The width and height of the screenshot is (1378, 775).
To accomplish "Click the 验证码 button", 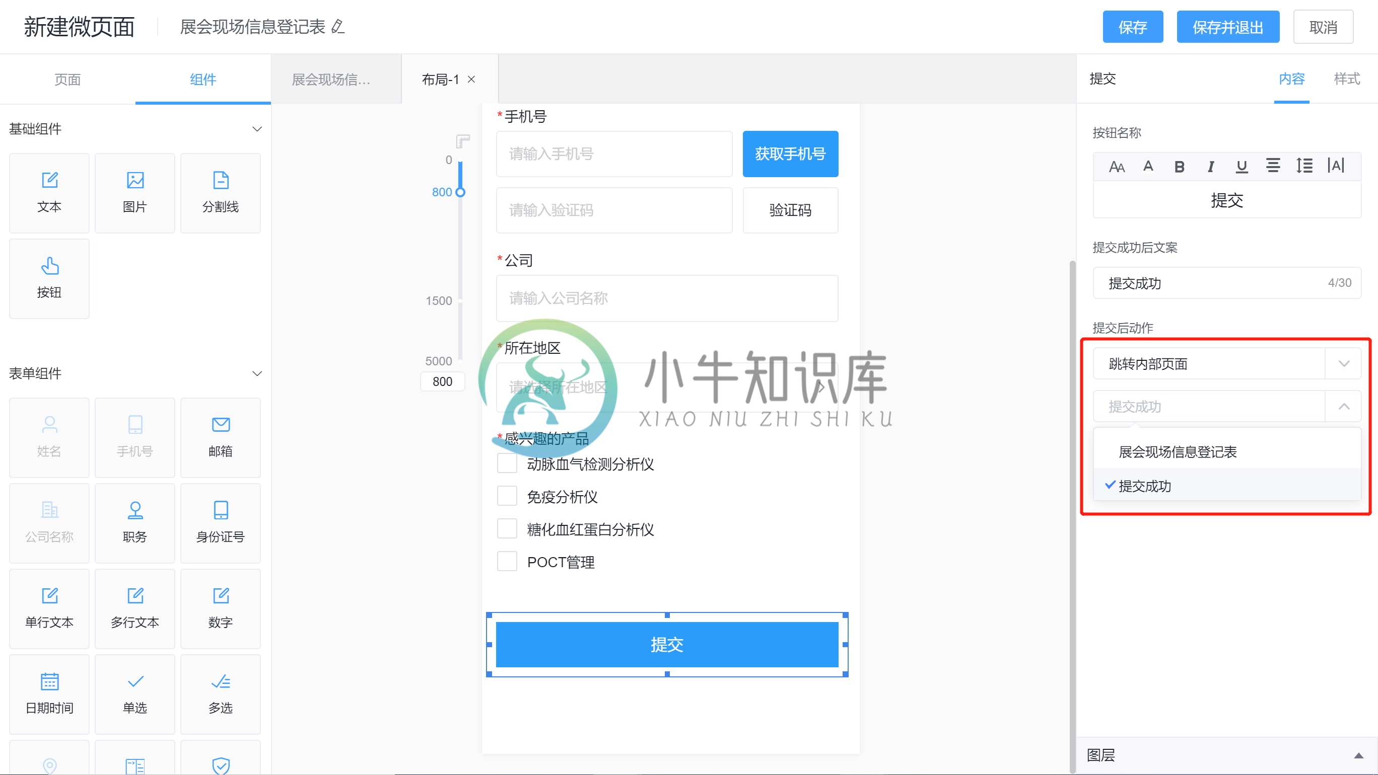I will [x=790, y=210].
